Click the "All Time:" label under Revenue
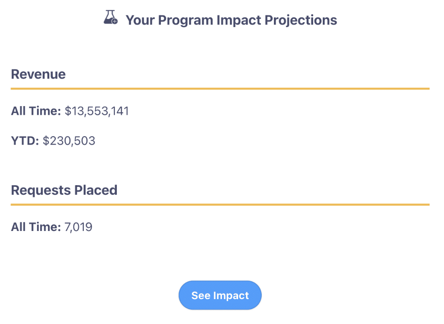This screenshot has width=444, height=324. (x=36, y=111)
